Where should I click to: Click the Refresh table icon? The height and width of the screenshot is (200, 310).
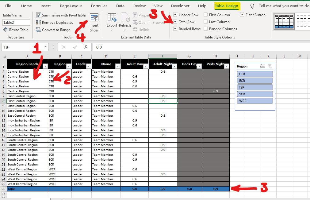tap(125, 18)
